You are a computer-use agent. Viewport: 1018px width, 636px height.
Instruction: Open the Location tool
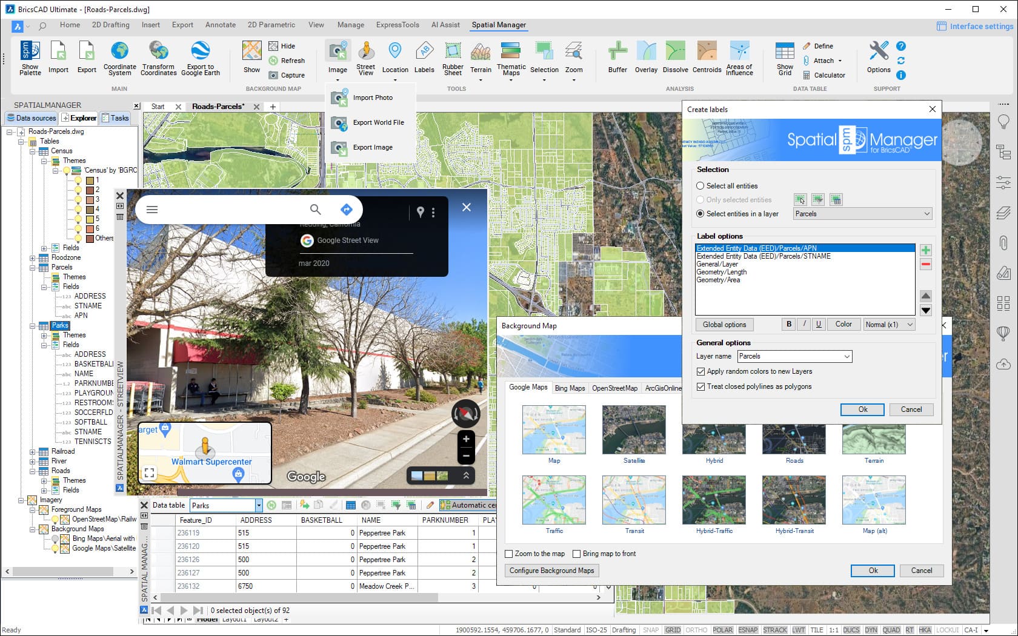point(395,61)
